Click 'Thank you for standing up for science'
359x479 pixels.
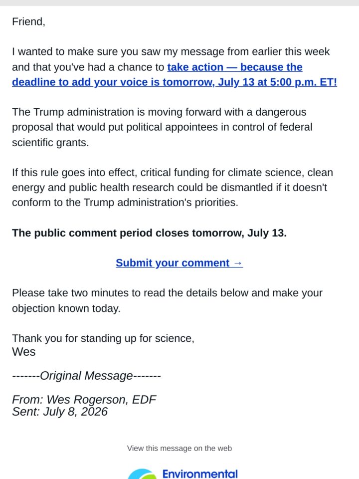103,338
